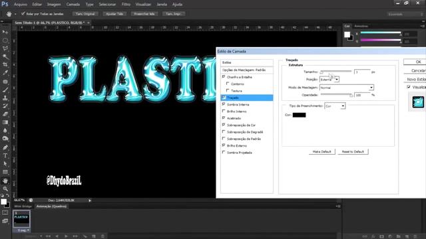Select the Crop tool
Screen dimensions: 426x239
point(5,65)
